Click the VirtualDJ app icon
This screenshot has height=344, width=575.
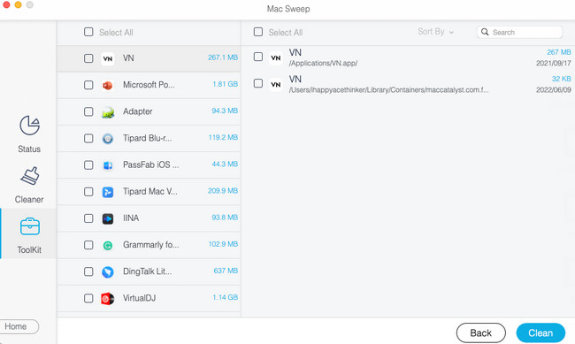pyautogui.click(x=107, y=299)
